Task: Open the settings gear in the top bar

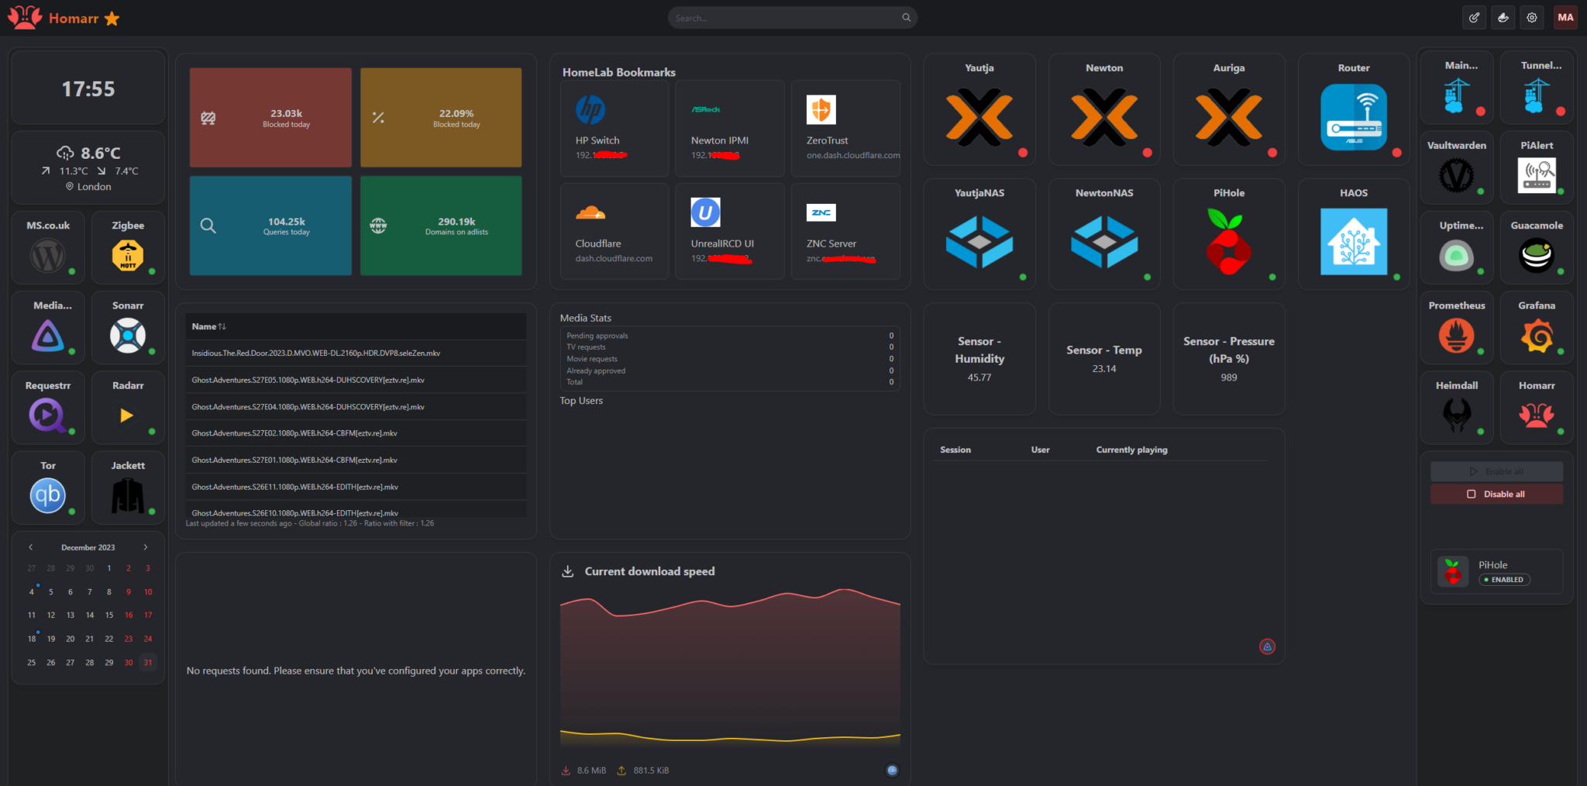Action: click(1532, 17)
